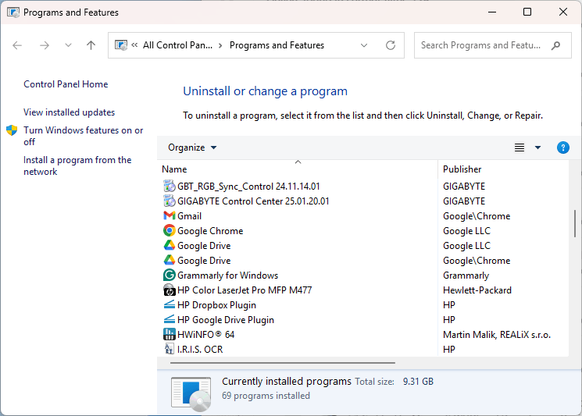Image resolution: width=582 pixels, height=416 pixels.
Task: Click View installed updates link
Action: [x=69, y=112]
